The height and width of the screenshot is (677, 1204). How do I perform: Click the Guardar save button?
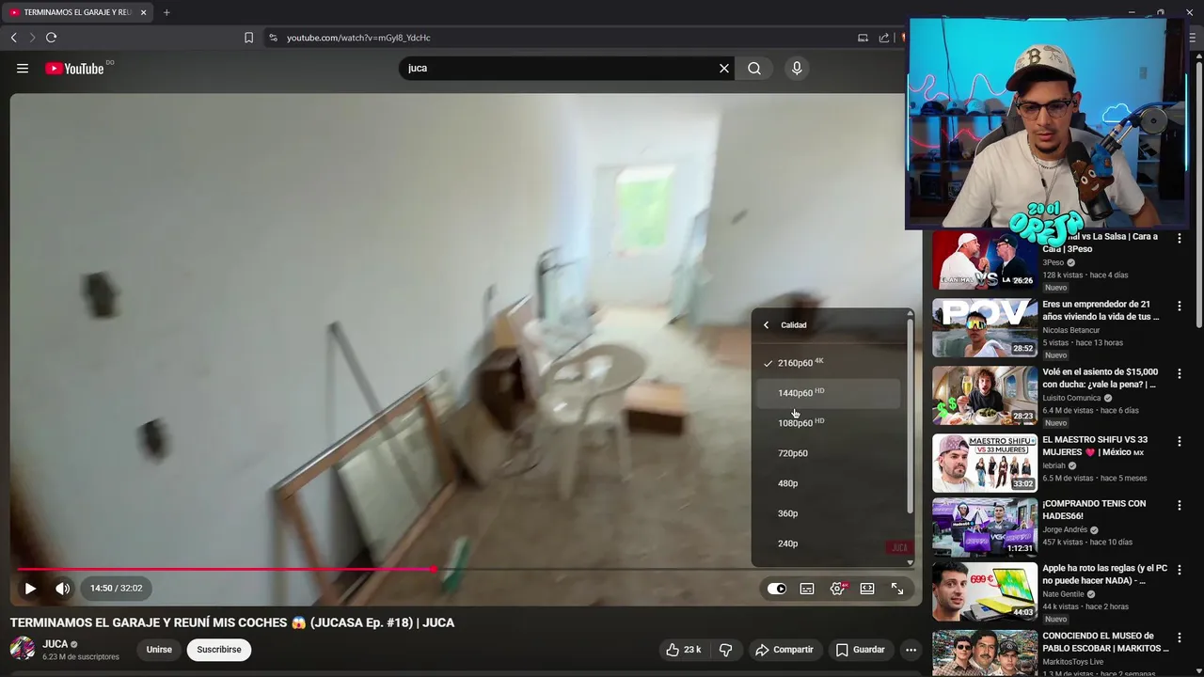860,650
